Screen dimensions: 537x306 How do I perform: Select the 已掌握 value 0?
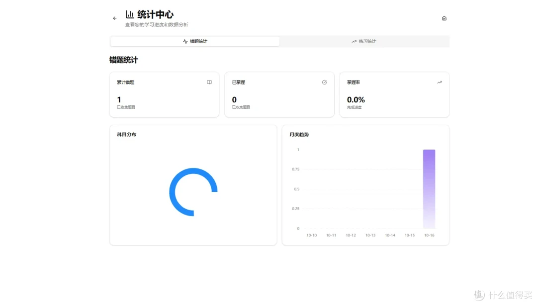tap(234, 100)
